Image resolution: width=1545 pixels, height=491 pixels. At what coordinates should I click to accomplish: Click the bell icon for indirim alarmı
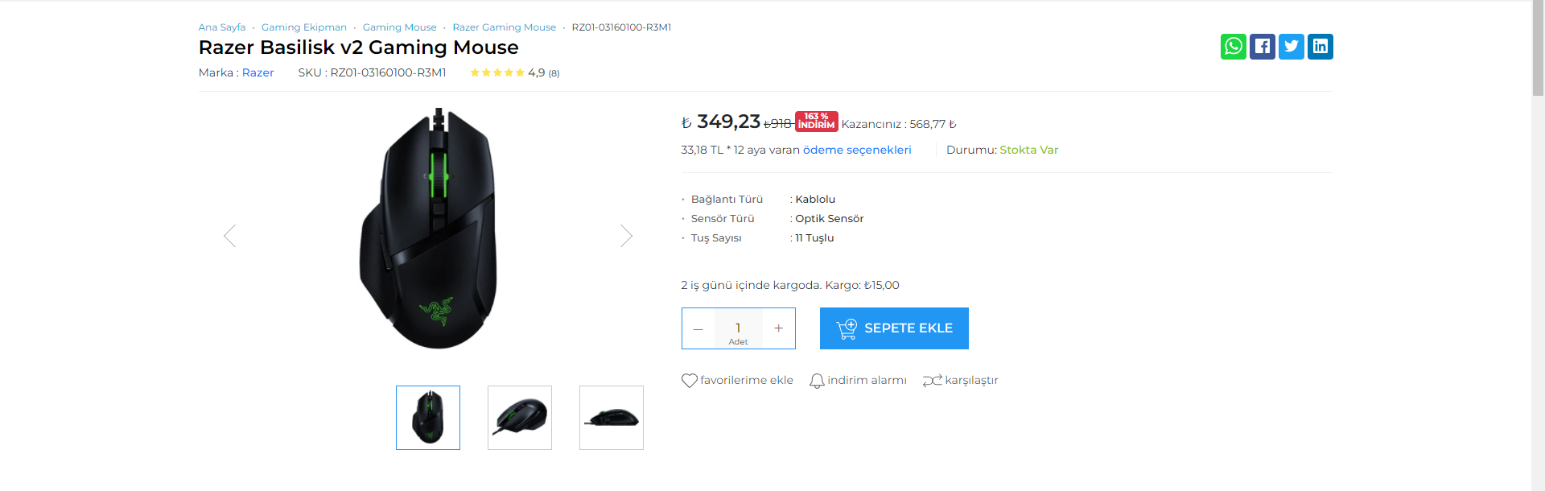(x=817, y=381)
